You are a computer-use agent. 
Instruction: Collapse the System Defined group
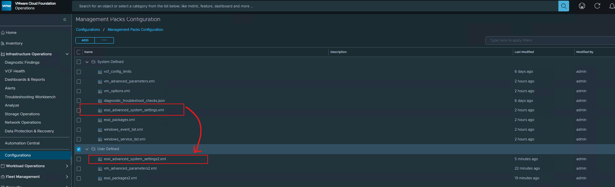pyautogui.click(x=87, y=62)
